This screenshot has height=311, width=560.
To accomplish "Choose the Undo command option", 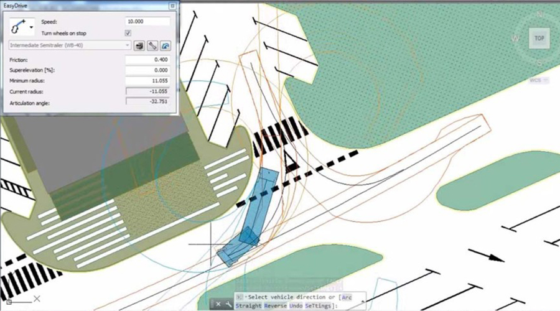I will pyautogui.click(x=296, y=306).
